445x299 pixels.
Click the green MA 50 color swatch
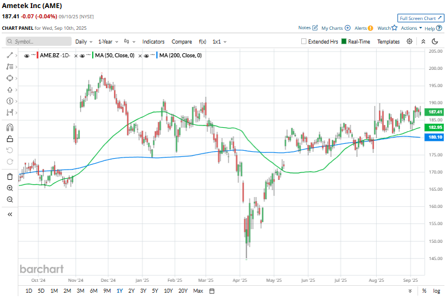93,56
